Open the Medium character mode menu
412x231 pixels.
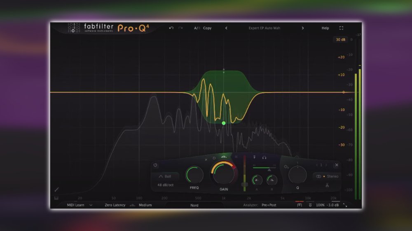tap(145, 205)
